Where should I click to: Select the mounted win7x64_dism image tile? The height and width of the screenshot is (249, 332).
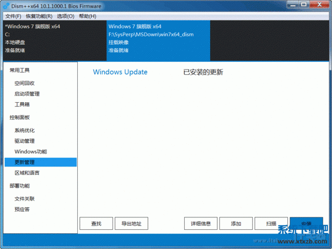pyautogui.click(x=158, y=38)
